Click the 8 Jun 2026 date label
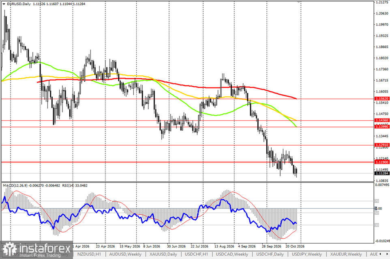 tap(152, 246)
